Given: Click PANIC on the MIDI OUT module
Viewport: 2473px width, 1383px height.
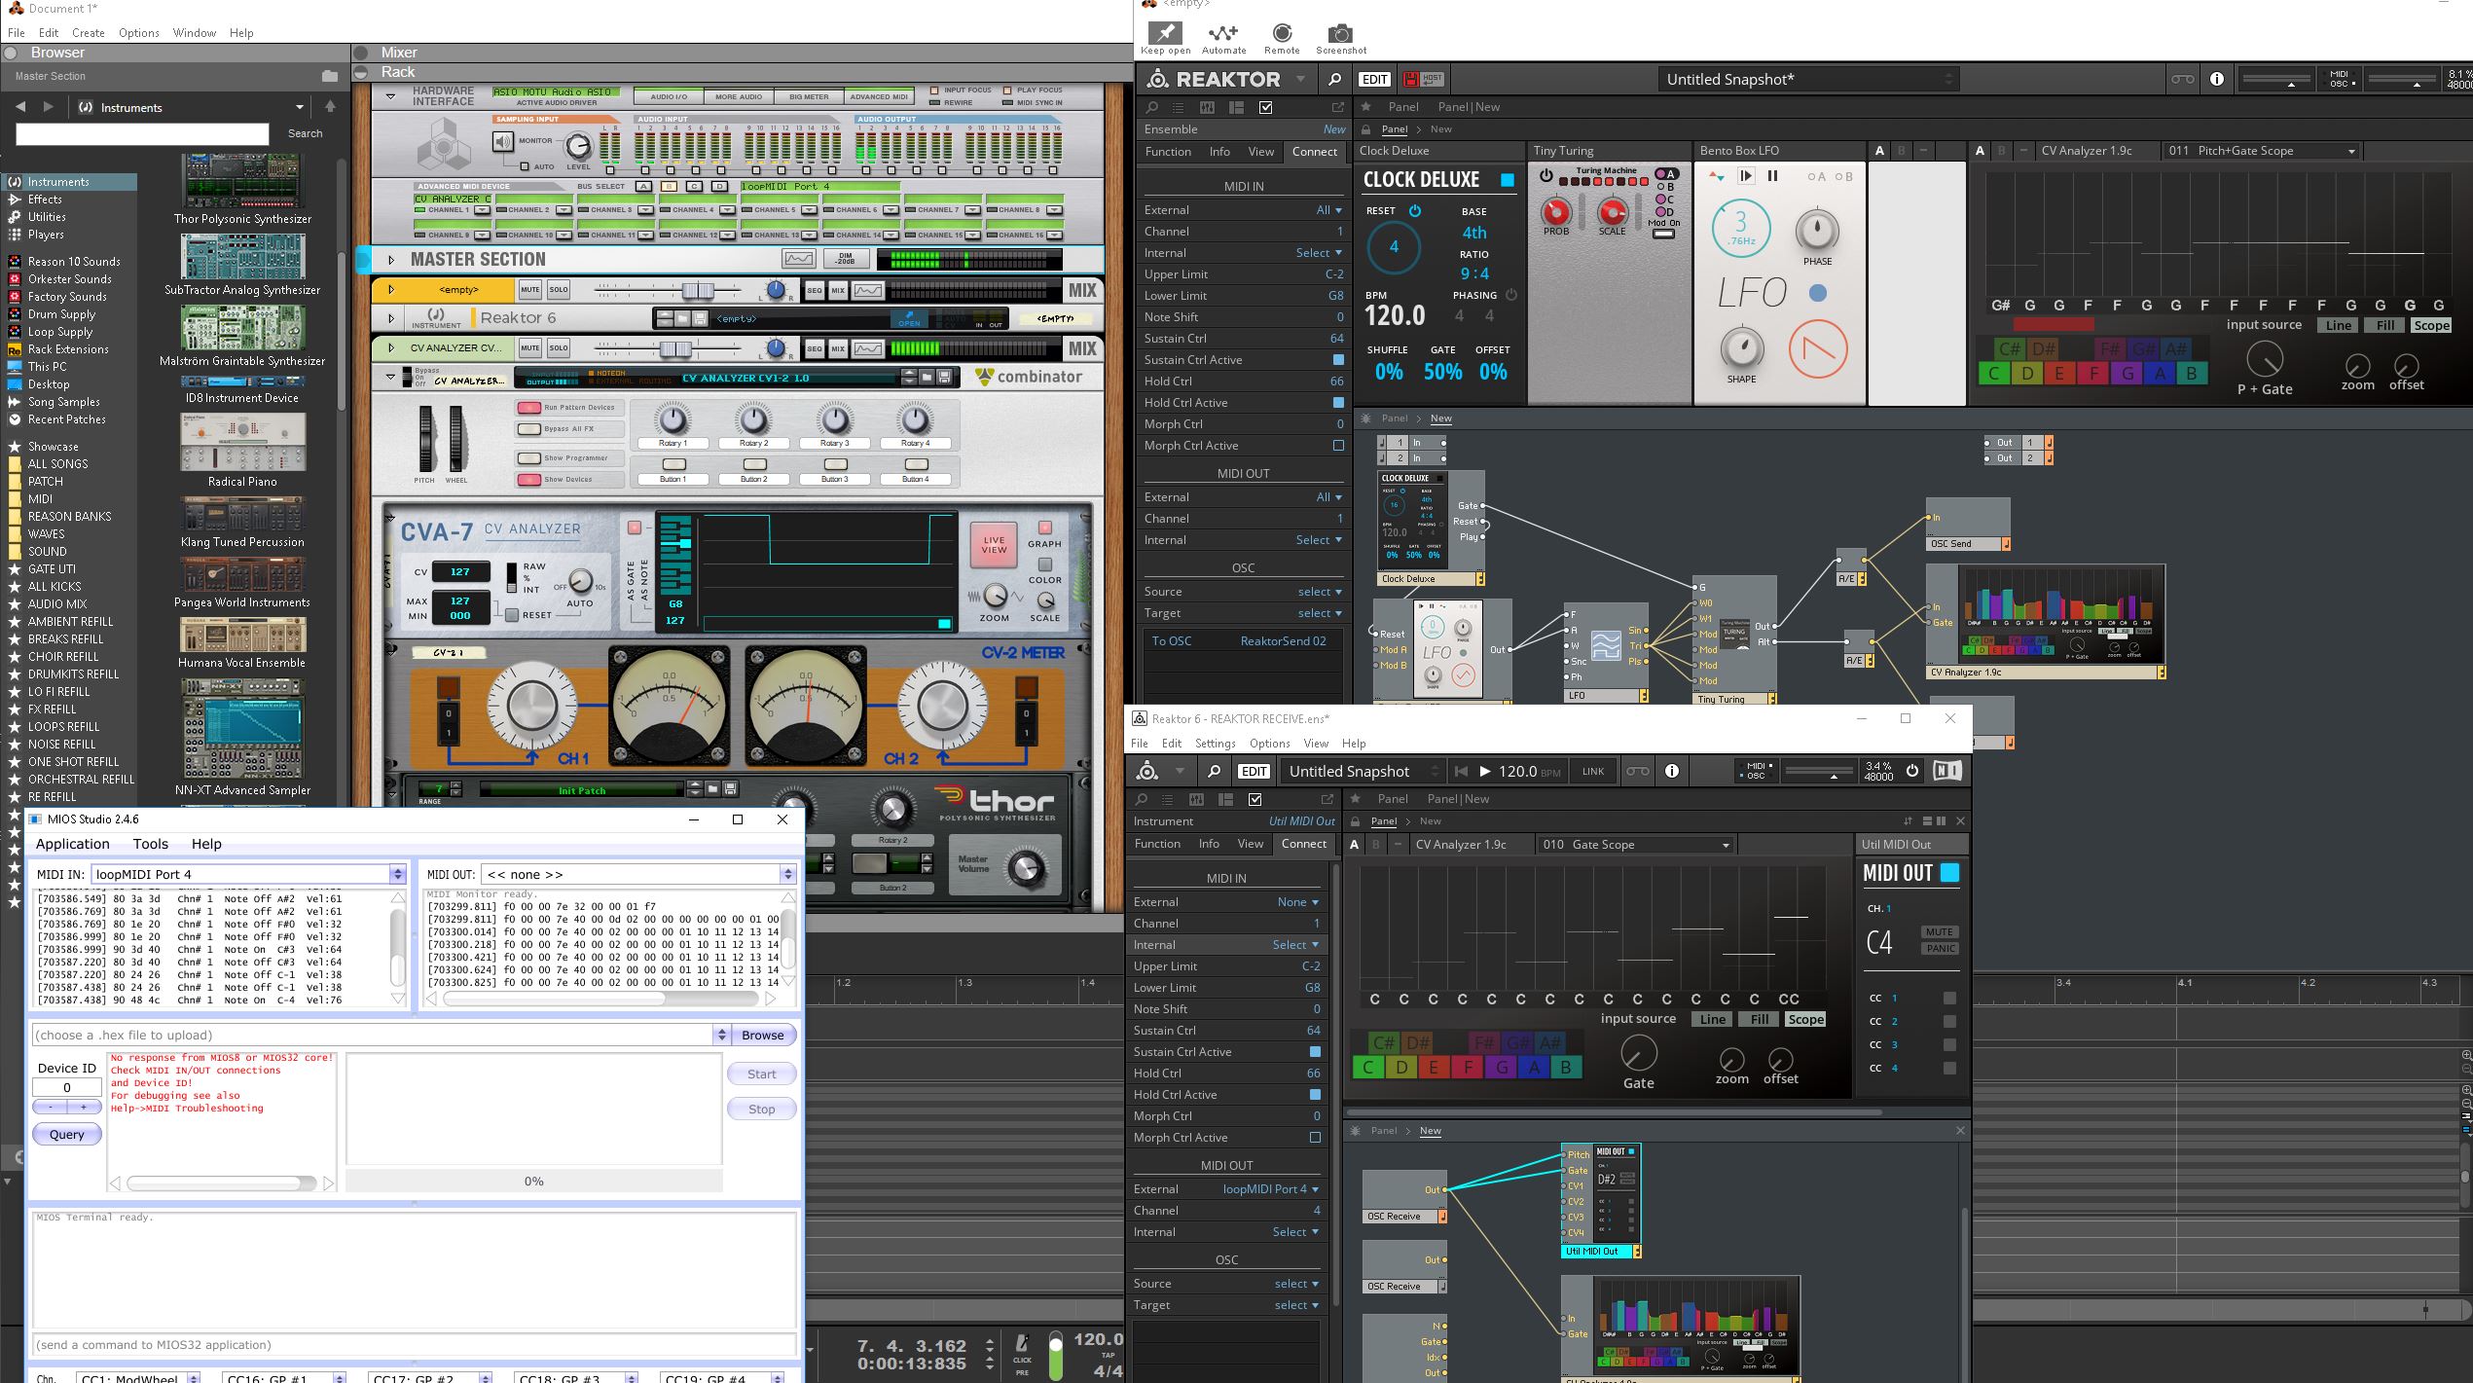Looking at the screenshot, I should click(x=1940, y=948).
